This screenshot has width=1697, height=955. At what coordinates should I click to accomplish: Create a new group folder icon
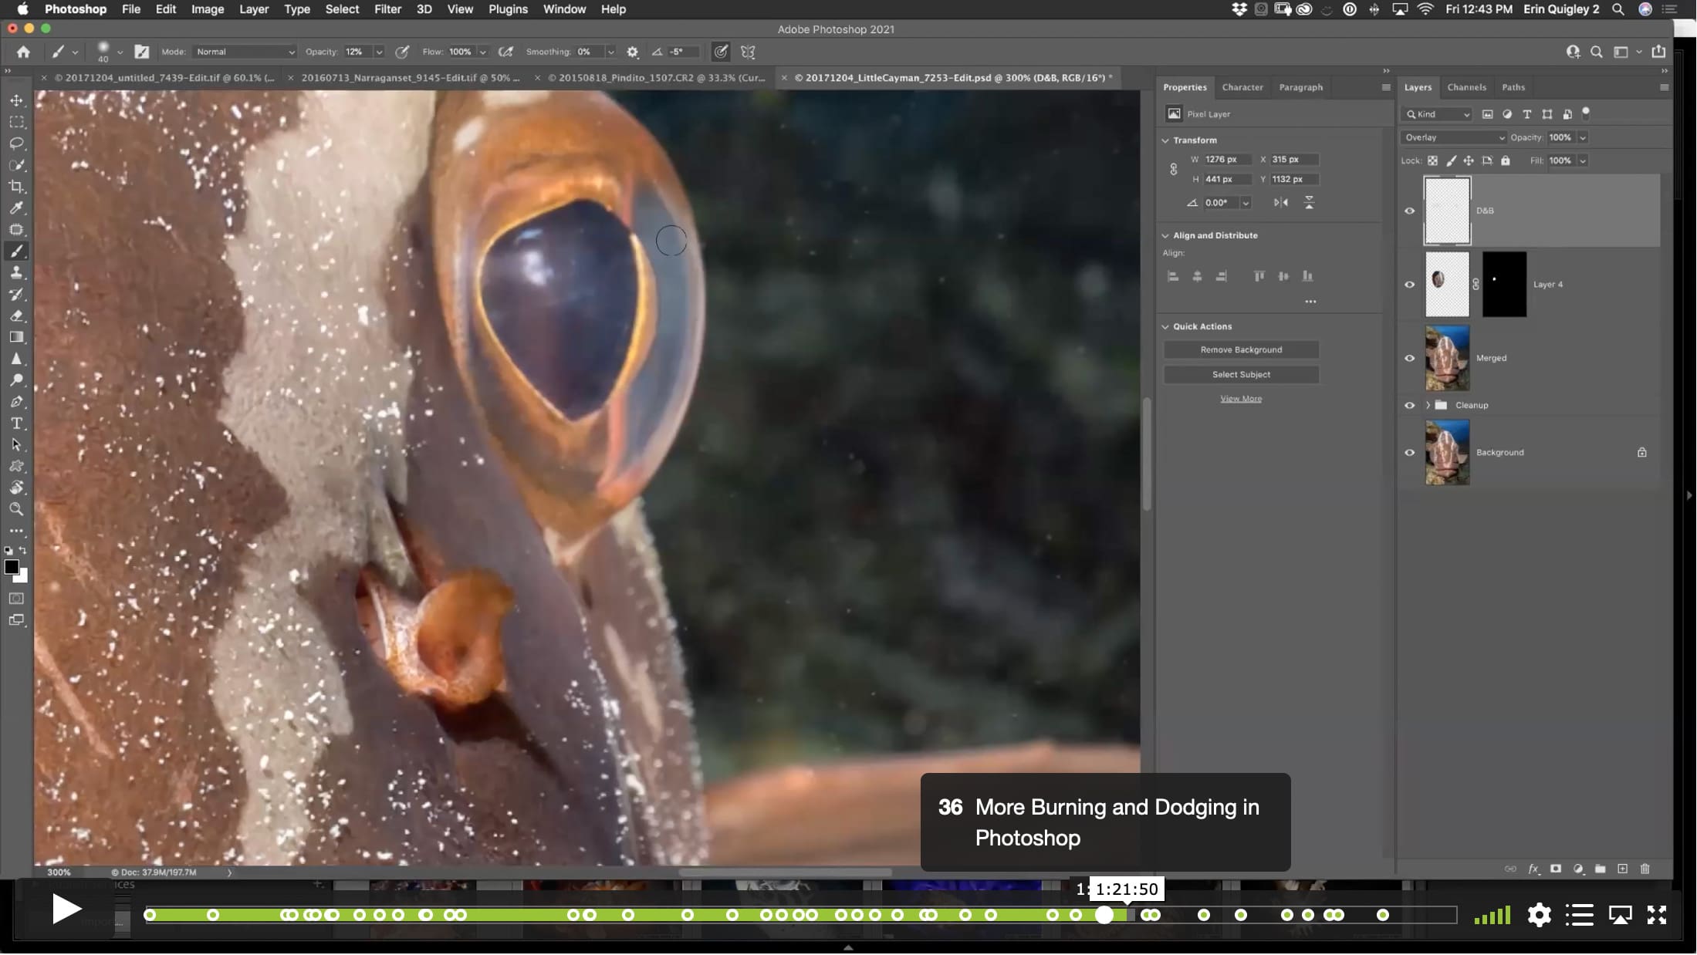[1600, 869]
